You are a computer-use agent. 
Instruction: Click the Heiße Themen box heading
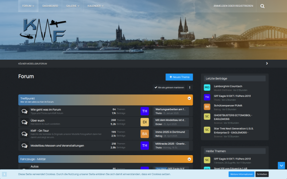[x=216, y=151]
